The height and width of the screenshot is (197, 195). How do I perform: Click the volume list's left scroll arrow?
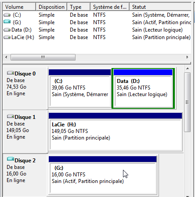[x=6, y=57]
